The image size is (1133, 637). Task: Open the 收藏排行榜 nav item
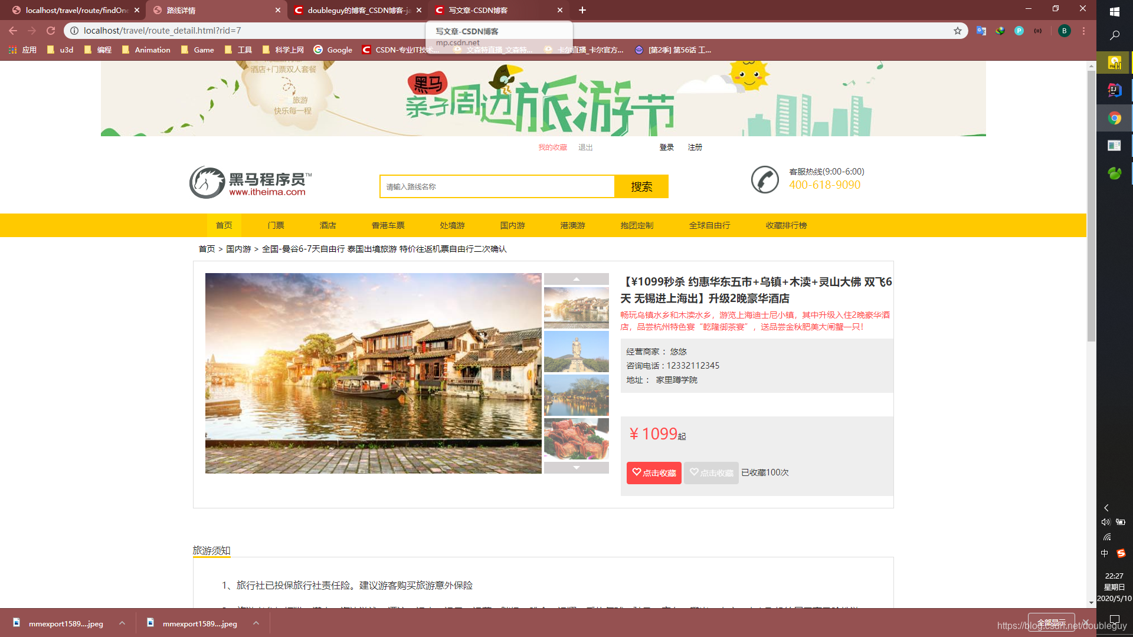click(786, 225)
